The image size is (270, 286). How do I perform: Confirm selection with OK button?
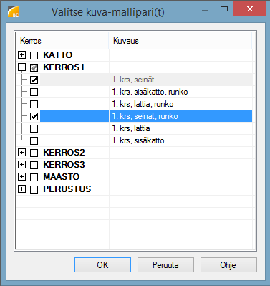tap(102, 264)
